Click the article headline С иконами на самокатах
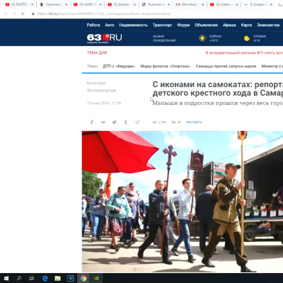 point(218,88)
